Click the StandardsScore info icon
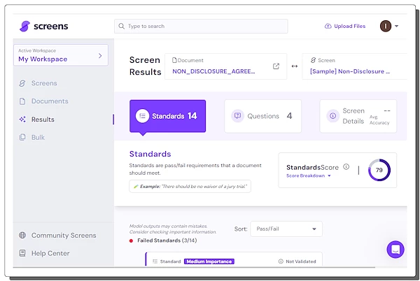This screenshot has width=420, height=281. [346, 167]
